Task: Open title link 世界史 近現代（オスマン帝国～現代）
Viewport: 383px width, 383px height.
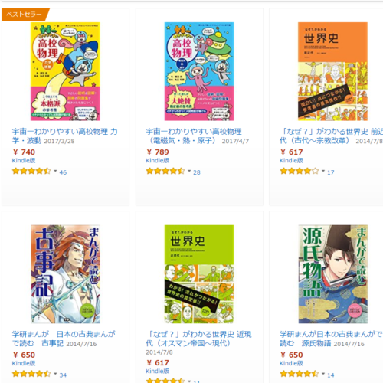Action: click(198, 339)
